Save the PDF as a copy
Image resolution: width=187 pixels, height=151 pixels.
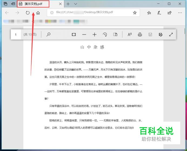coord(161,35)
